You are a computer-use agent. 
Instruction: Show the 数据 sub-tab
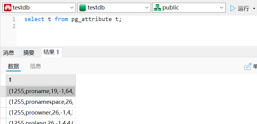pos(13,66)
